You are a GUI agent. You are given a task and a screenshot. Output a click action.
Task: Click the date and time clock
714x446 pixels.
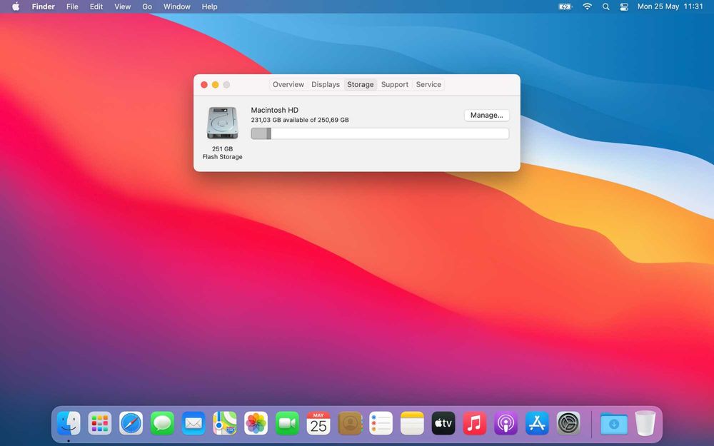pyautogui.click(x=670, y=6)
